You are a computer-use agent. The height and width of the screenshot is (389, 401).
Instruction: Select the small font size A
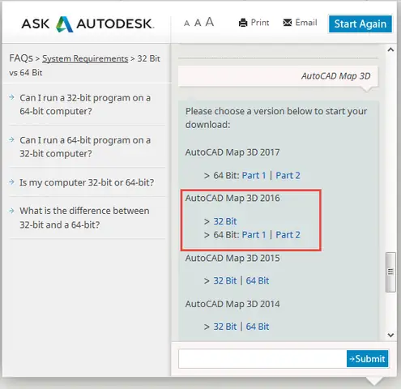coord(186,24)
